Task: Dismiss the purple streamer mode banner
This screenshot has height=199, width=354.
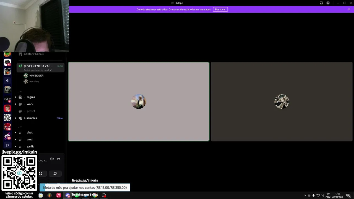Action: (x=349, y=9)
